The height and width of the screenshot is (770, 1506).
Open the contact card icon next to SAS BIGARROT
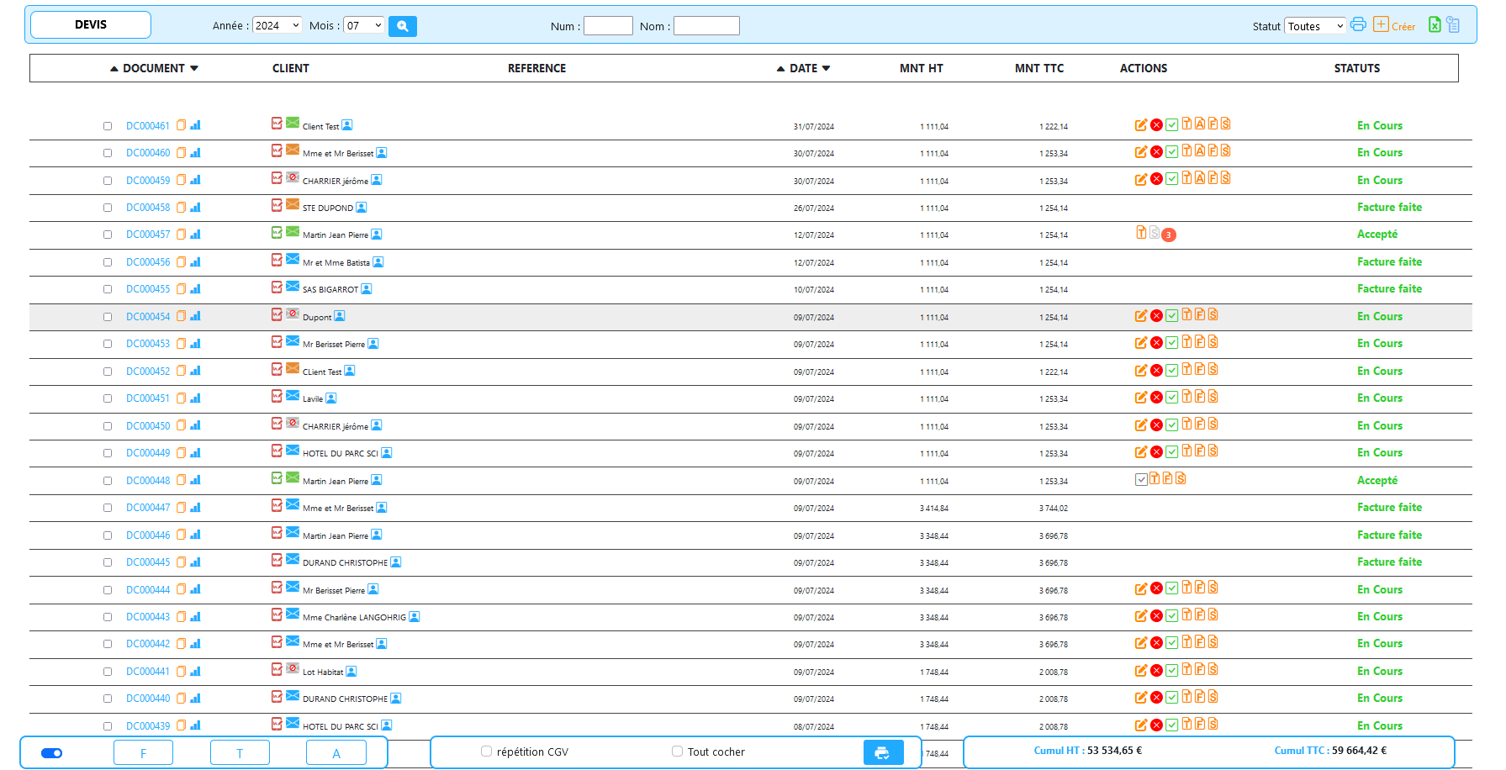(367, 289)
